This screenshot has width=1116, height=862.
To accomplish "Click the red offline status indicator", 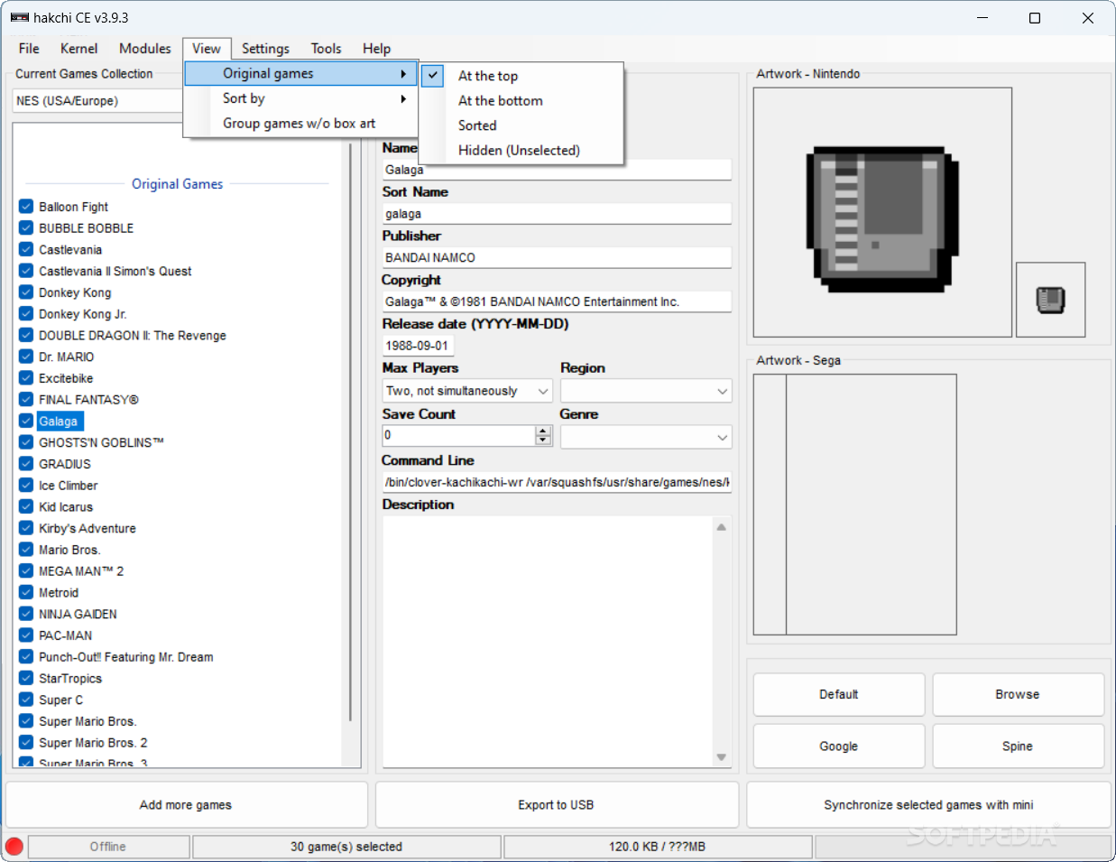I will [x=14, y=847].
